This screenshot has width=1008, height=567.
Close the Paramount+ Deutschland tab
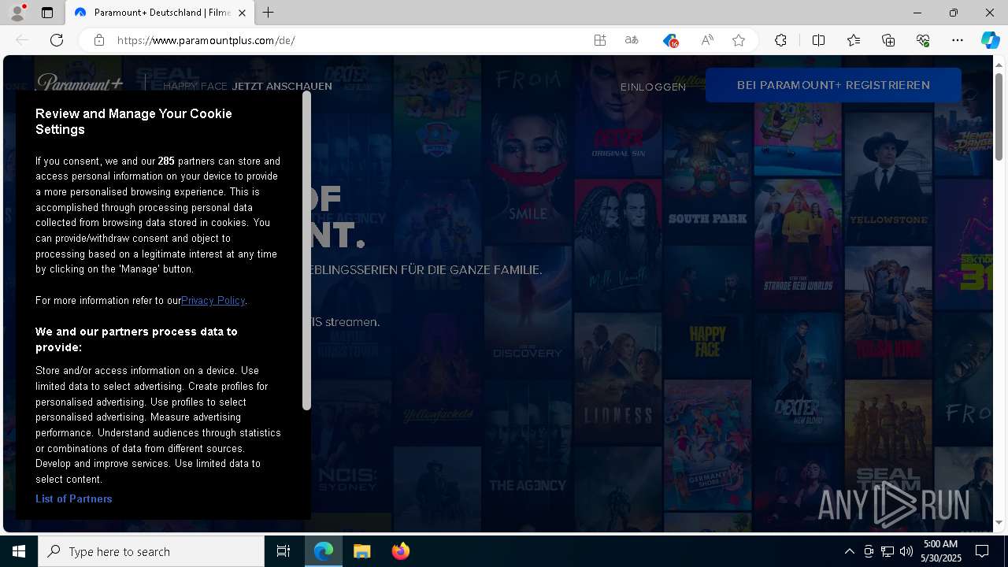pos(242,13)
